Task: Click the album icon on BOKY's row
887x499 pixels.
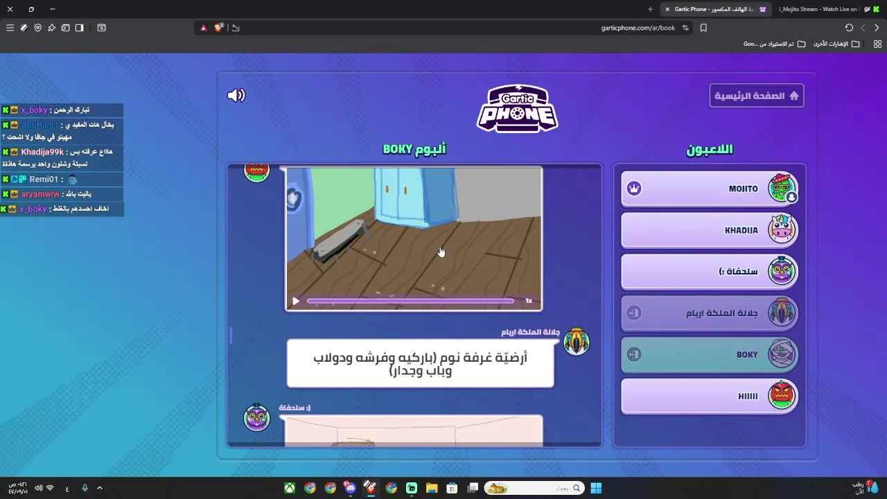Action: [633, 355]
